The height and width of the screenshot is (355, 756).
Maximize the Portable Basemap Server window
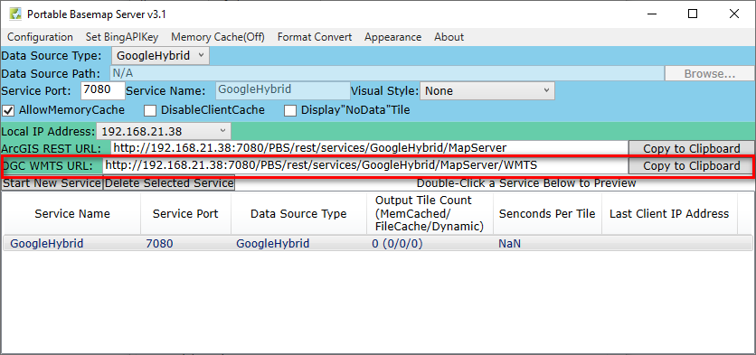(693, 14)
